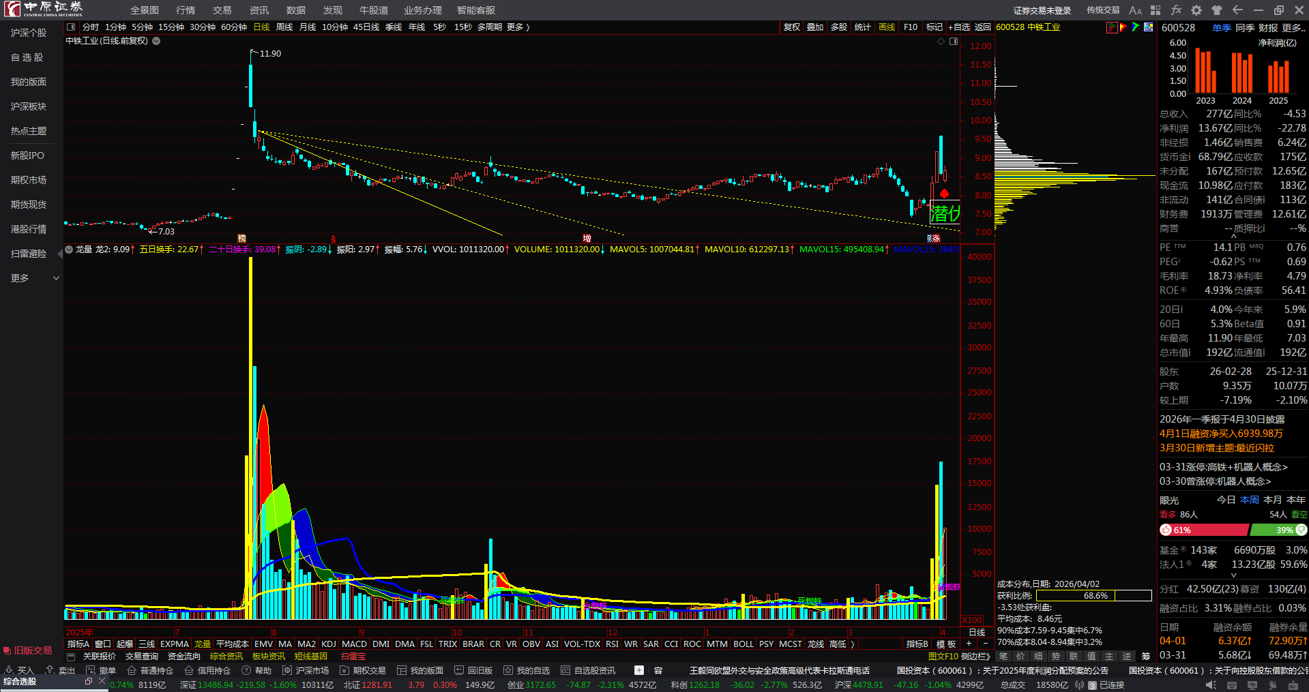
Task: Open the 智能客服 menu
Action: click(476, 10)
